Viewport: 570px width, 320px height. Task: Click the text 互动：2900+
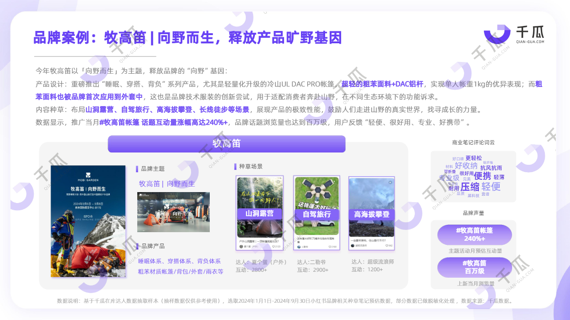(313, 270)
